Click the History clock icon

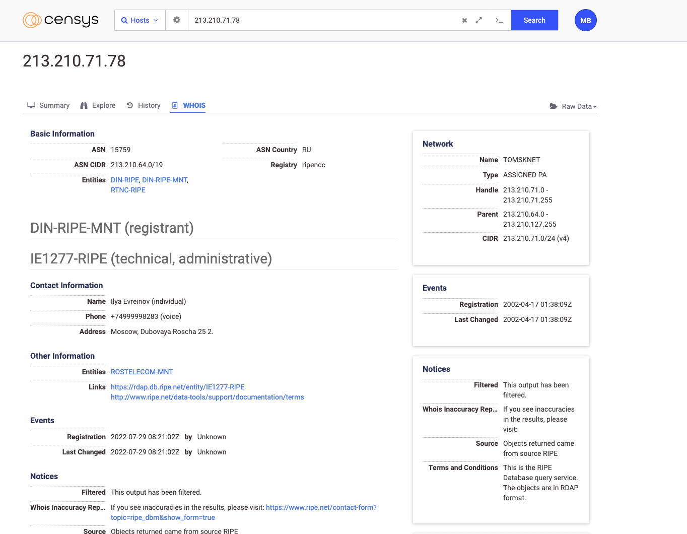[x=130, y=105]
